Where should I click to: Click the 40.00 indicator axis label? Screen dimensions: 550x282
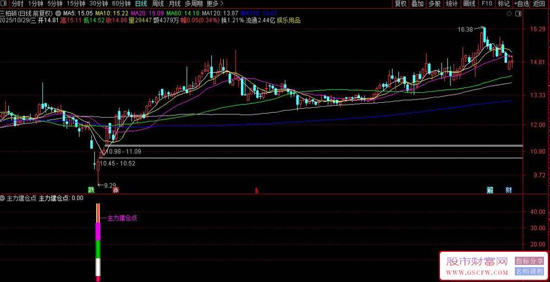tap(539, 212)
